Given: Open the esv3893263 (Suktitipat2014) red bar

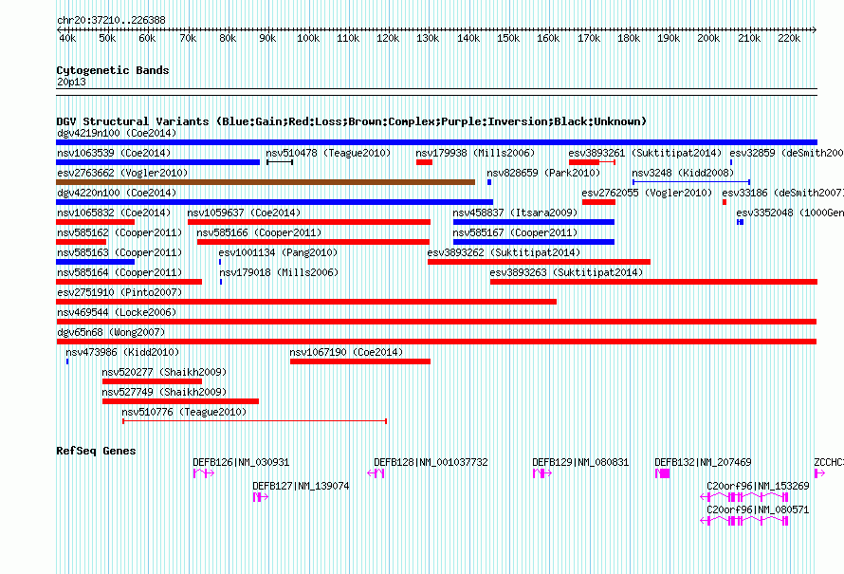Looking at the screenshot, I should tap(653, 282).
